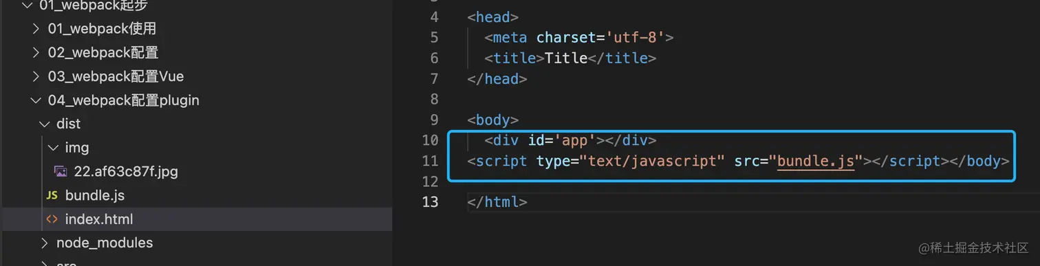Screen dimensions: 1040x266
Task: Click line number 8 in the gutter
Action: coord(434,100)
